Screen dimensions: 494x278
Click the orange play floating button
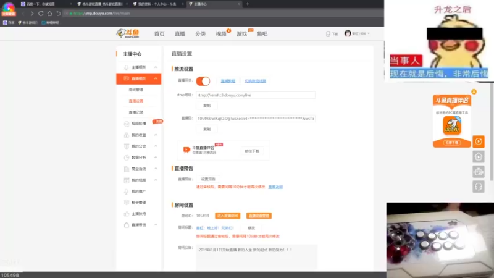[x=478, y=141]
